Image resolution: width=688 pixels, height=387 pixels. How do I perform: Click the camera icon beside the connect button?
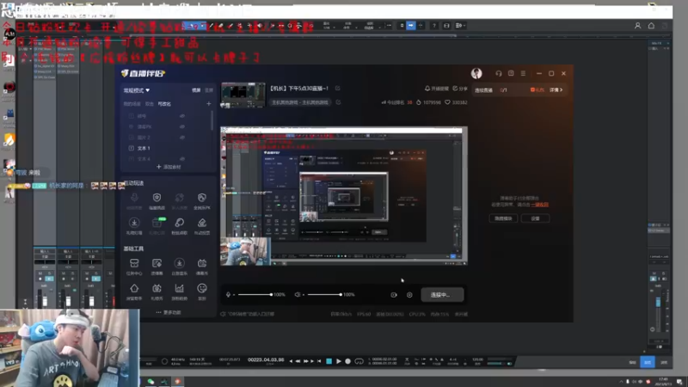(394, 295)
